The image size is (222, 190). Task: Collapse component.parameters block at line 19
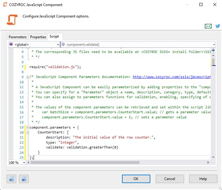click(28, 128)
